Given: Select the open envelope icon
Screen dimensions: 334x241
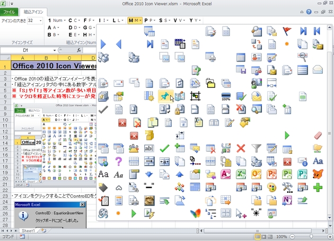Looking at the screenshot, I should click(318, 70).
